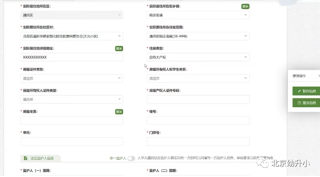Viewport: 320px width, 177px height.
Task: Click the 监护人（二）国籍 label
Action: (x=163, y=171)
